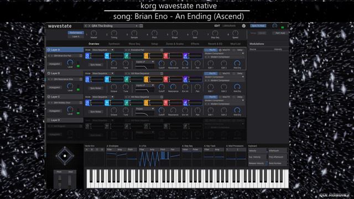The height and width of the screenshot is (199, 354).
Task: Toggle Layer B power button
Action: pos(49,74)
